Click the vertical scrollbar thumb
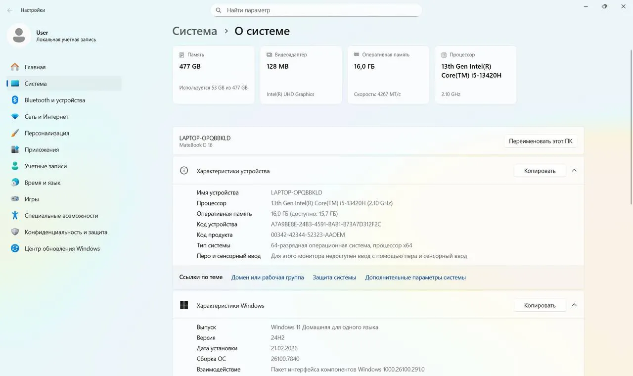Screen dimensions: 633x376 click(630, 126)
